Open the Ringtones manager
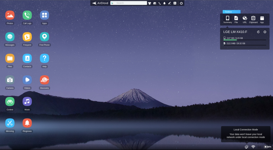Screen dimensions: 273x150 click(27, 123)
